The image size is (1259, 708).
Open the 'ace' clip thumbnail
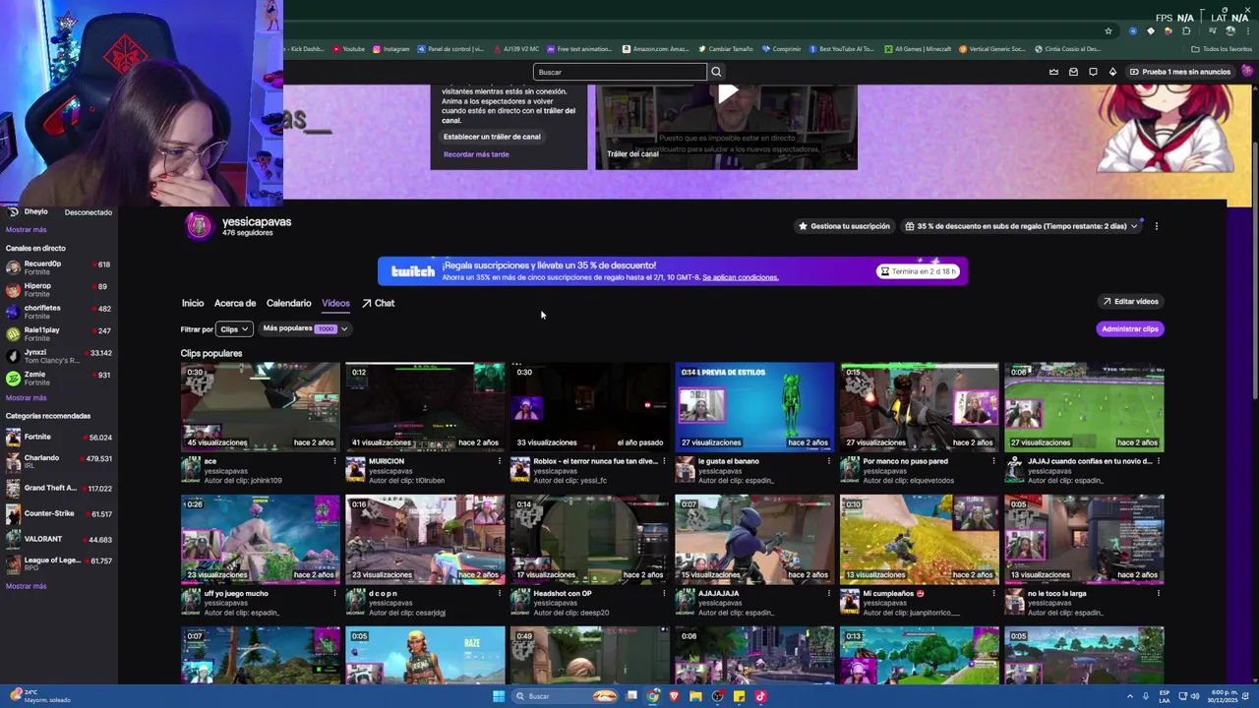click(x=261, y=407)
